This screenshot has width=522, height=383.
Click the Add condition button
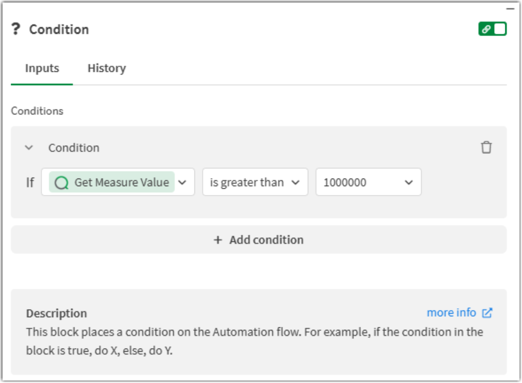258,239
